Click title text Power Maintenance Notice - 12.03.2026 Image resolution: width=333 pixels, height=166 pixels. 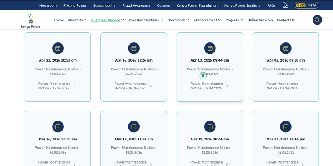tap(210, 150)
